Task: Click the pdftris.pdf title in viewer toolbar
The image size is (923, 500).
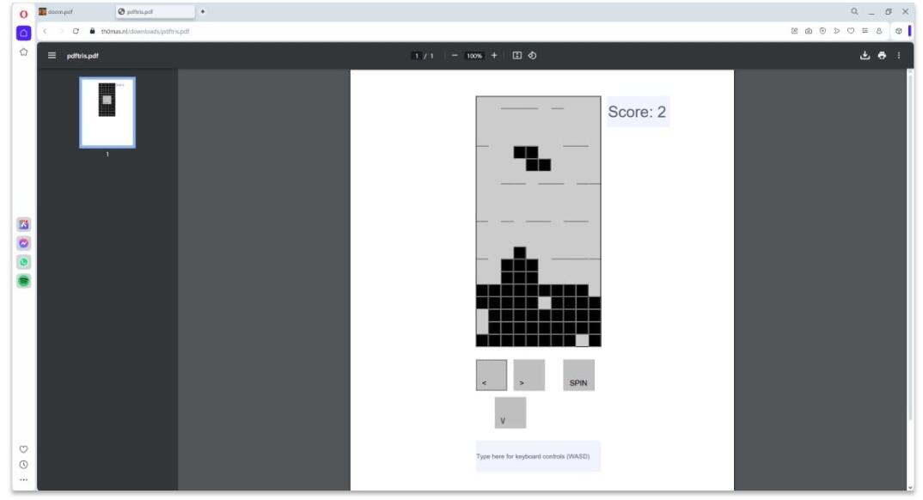Action: click(x=83, y=56)
